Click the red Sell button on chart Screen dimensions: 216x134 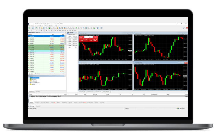point(81,37)
